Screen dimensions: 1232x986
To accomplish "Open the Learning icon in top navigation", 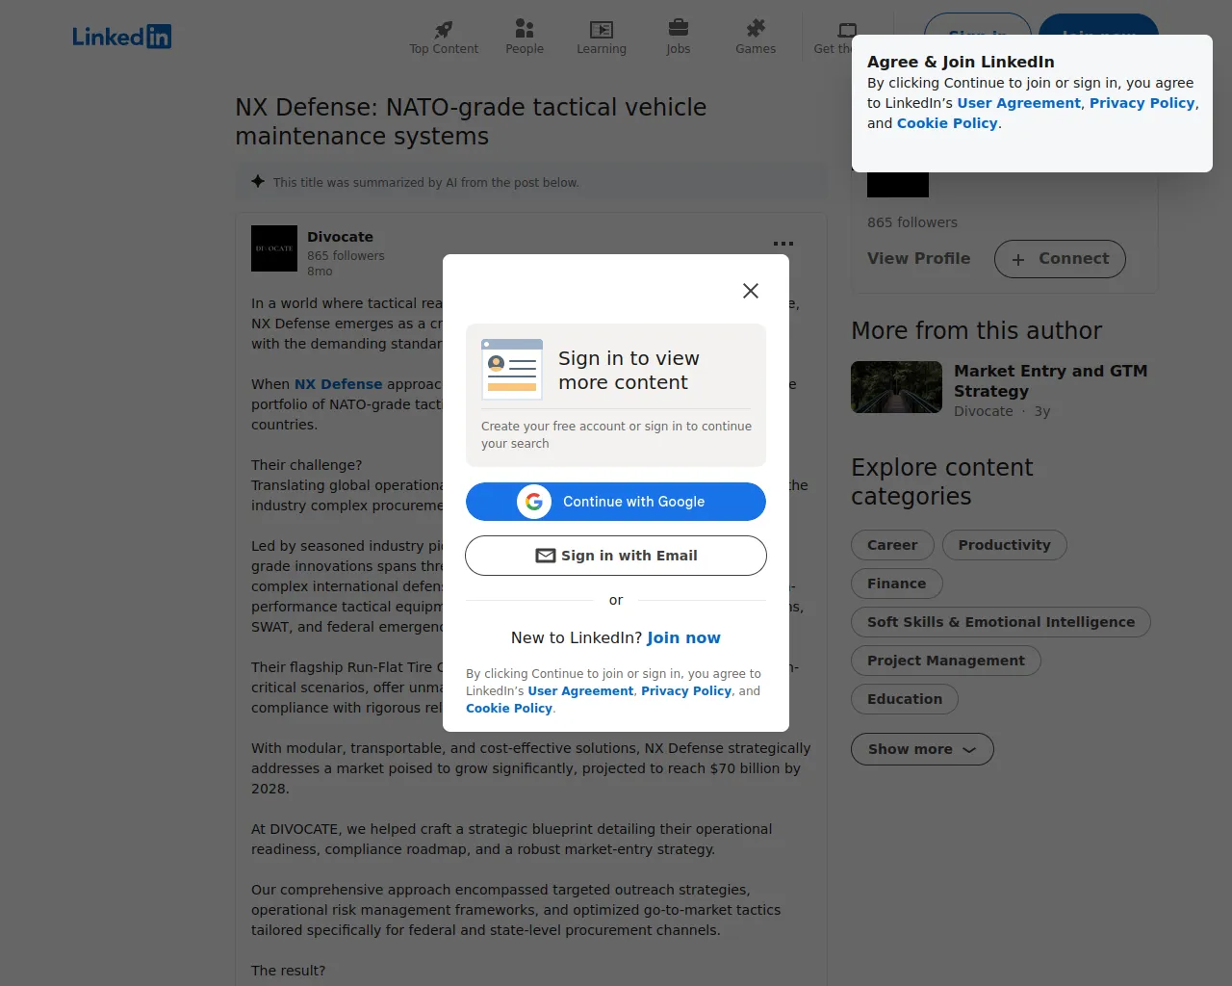I will [601, 30].
